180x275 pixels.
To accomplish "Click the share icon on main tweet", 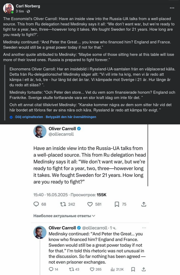I will pos(144,204).
